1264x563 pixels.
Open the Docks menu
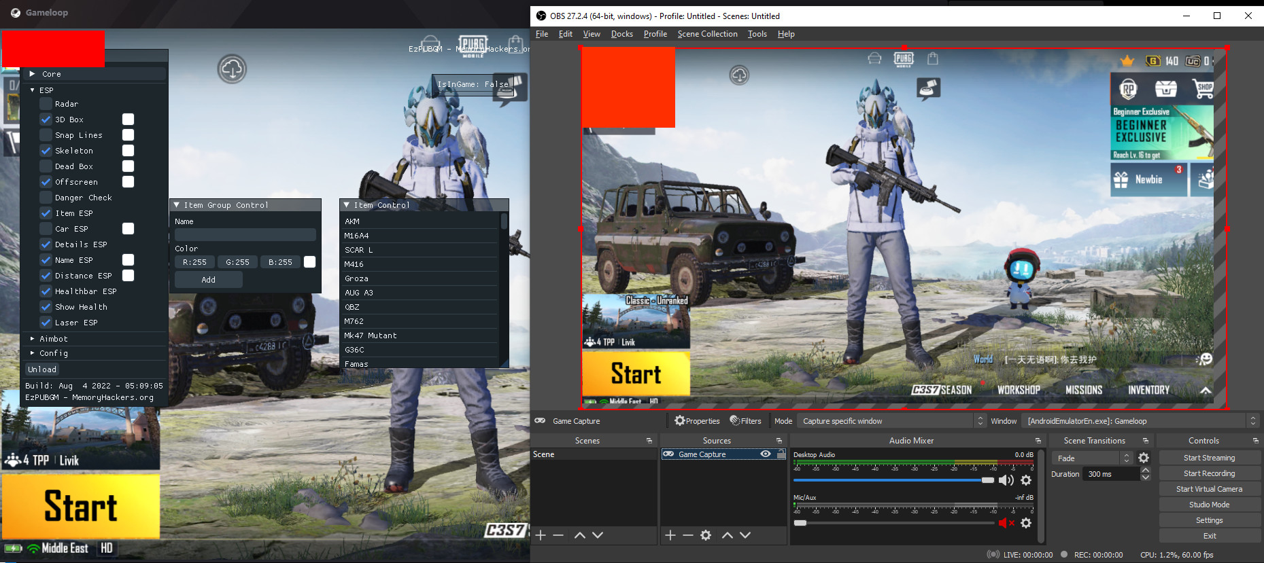tap(622, 34)
